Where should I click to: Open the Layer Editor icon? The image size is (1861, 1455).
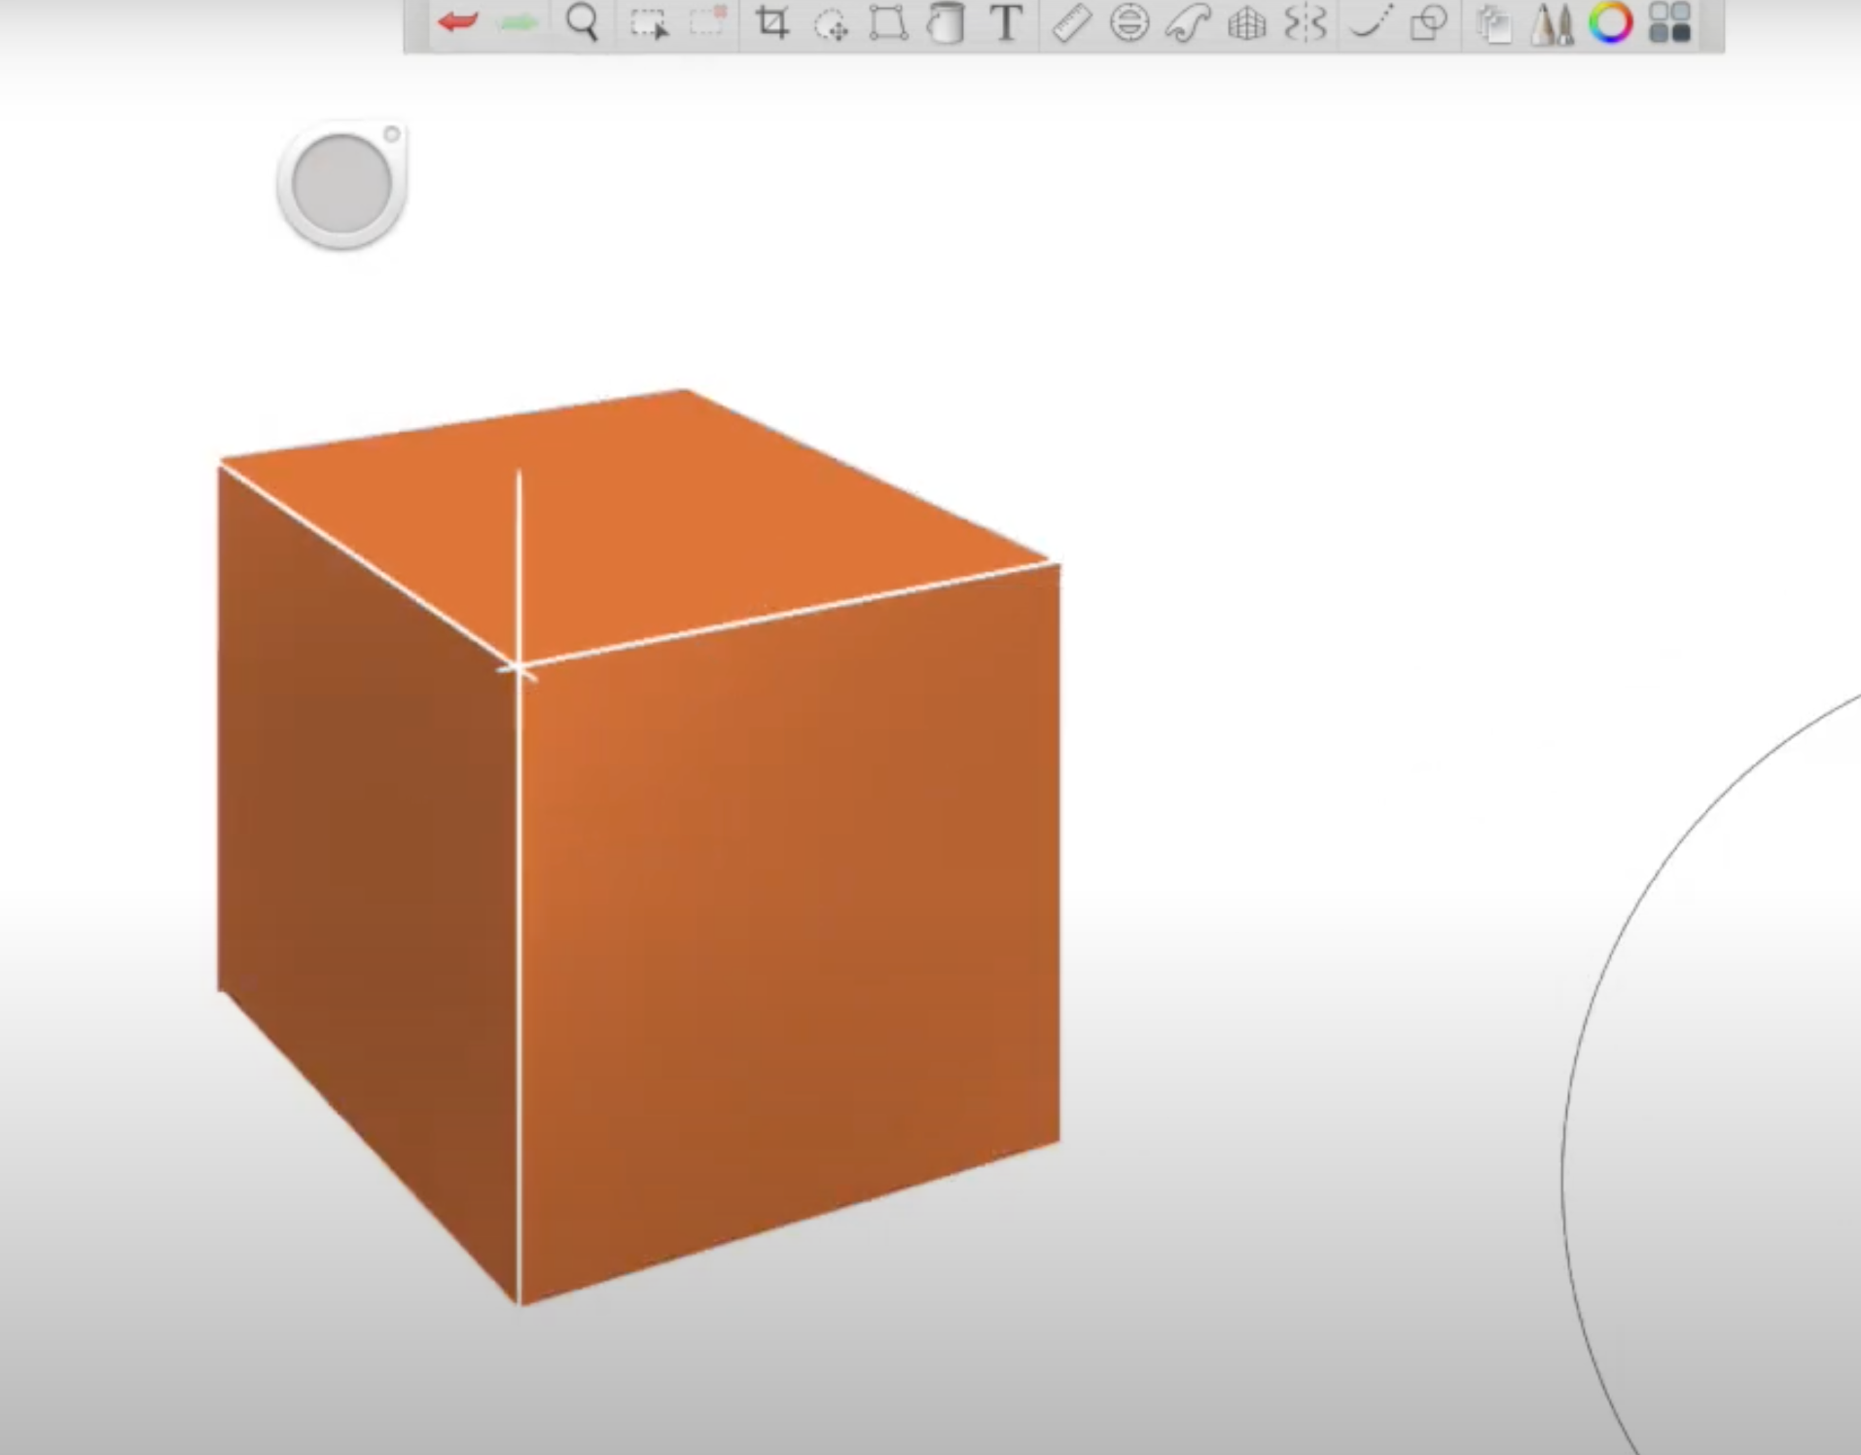(1494, 24)
